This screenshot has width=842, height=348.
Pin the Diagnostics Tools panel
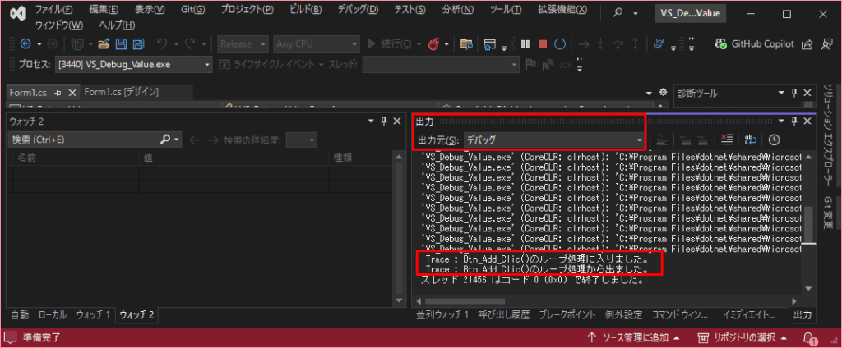pos(794,93)
